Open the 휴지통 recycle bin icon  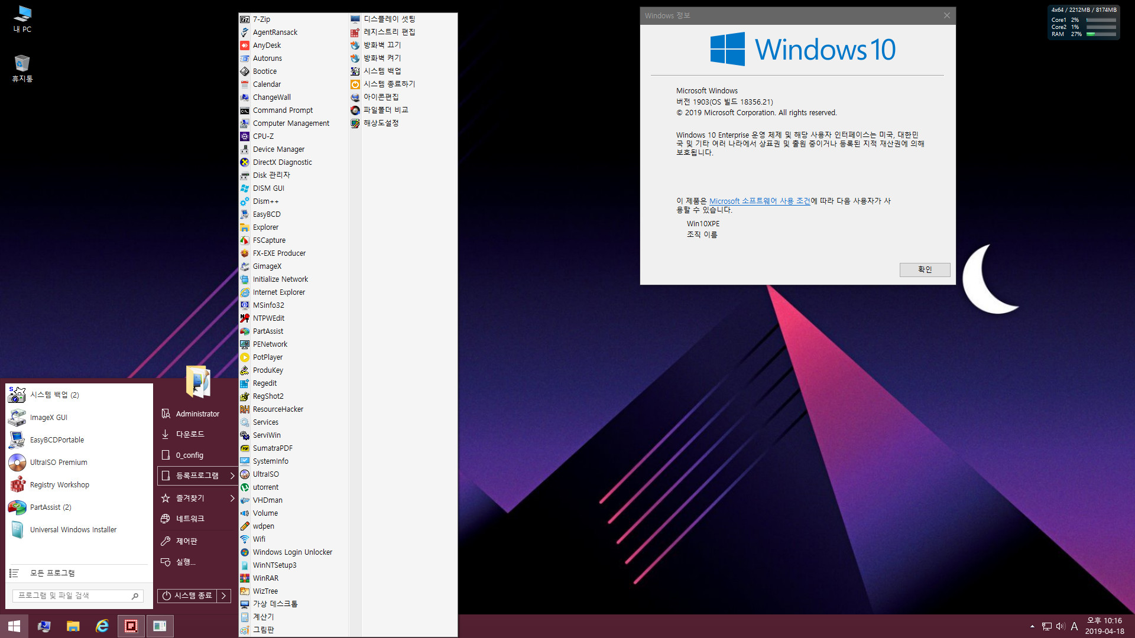22,68
